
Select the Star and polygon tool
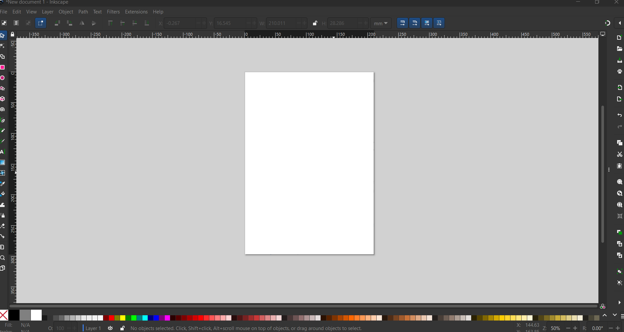pos(3,89)
